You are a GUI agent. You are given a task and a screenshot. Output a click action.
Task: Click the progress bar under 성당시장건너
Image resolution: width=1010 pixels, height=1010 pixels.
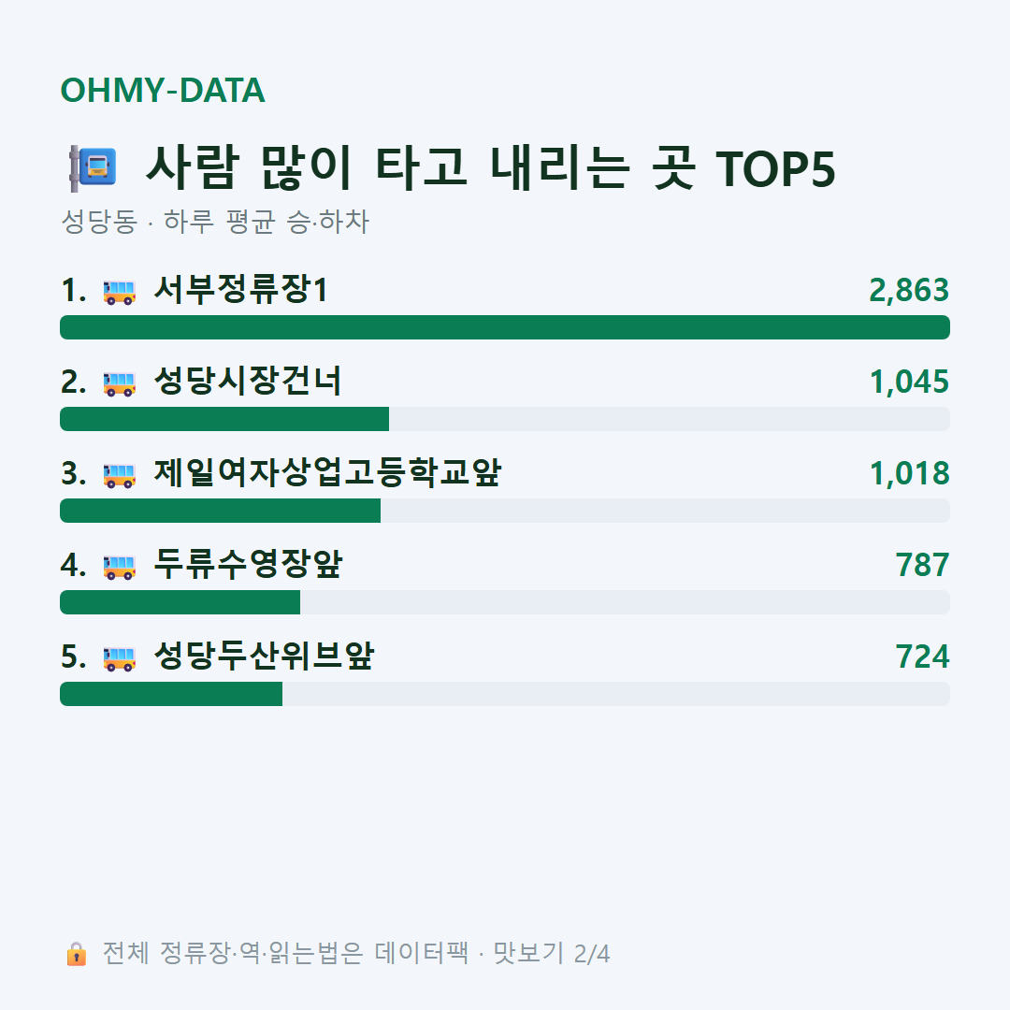pyautogui.click(x=505, y=419)
